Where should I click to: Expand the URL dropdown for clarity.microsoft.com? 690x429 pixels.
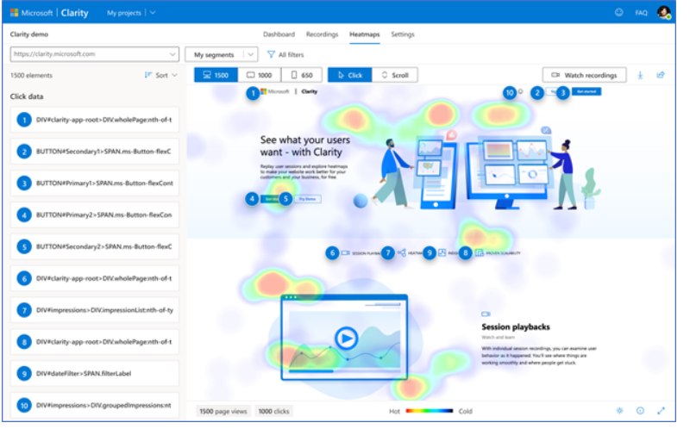[172, 54]
